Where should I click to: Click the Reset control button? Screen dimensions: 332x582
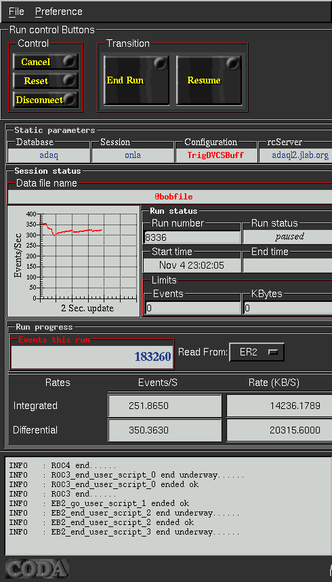click(45, 81)
